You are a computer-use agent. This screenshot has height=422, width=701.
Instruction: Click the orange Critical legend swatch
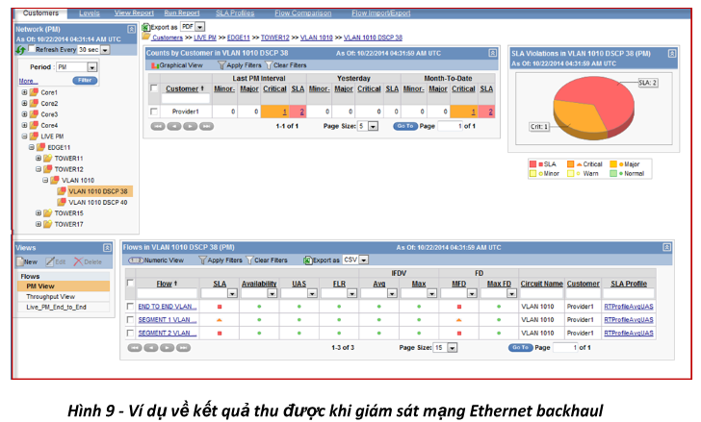click(x=570, y=164)
